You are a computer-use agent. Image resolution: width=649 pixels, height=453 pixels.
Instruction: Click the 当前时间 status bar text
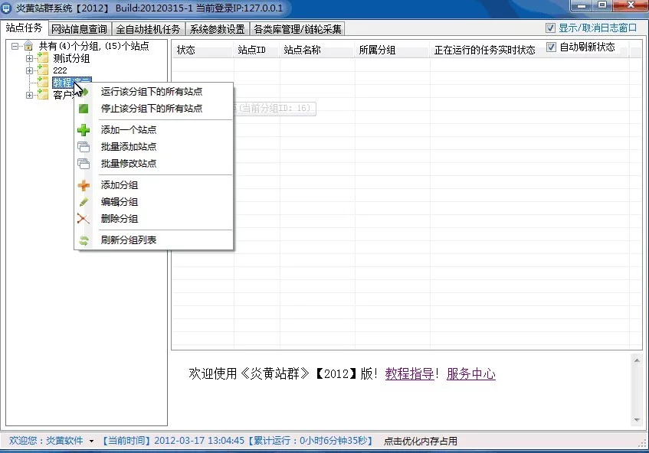[x=173, y=441]
